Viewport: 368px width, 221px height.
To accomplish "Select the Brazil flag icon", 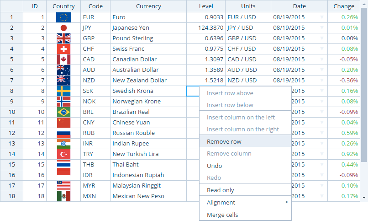I will [63, 112].
